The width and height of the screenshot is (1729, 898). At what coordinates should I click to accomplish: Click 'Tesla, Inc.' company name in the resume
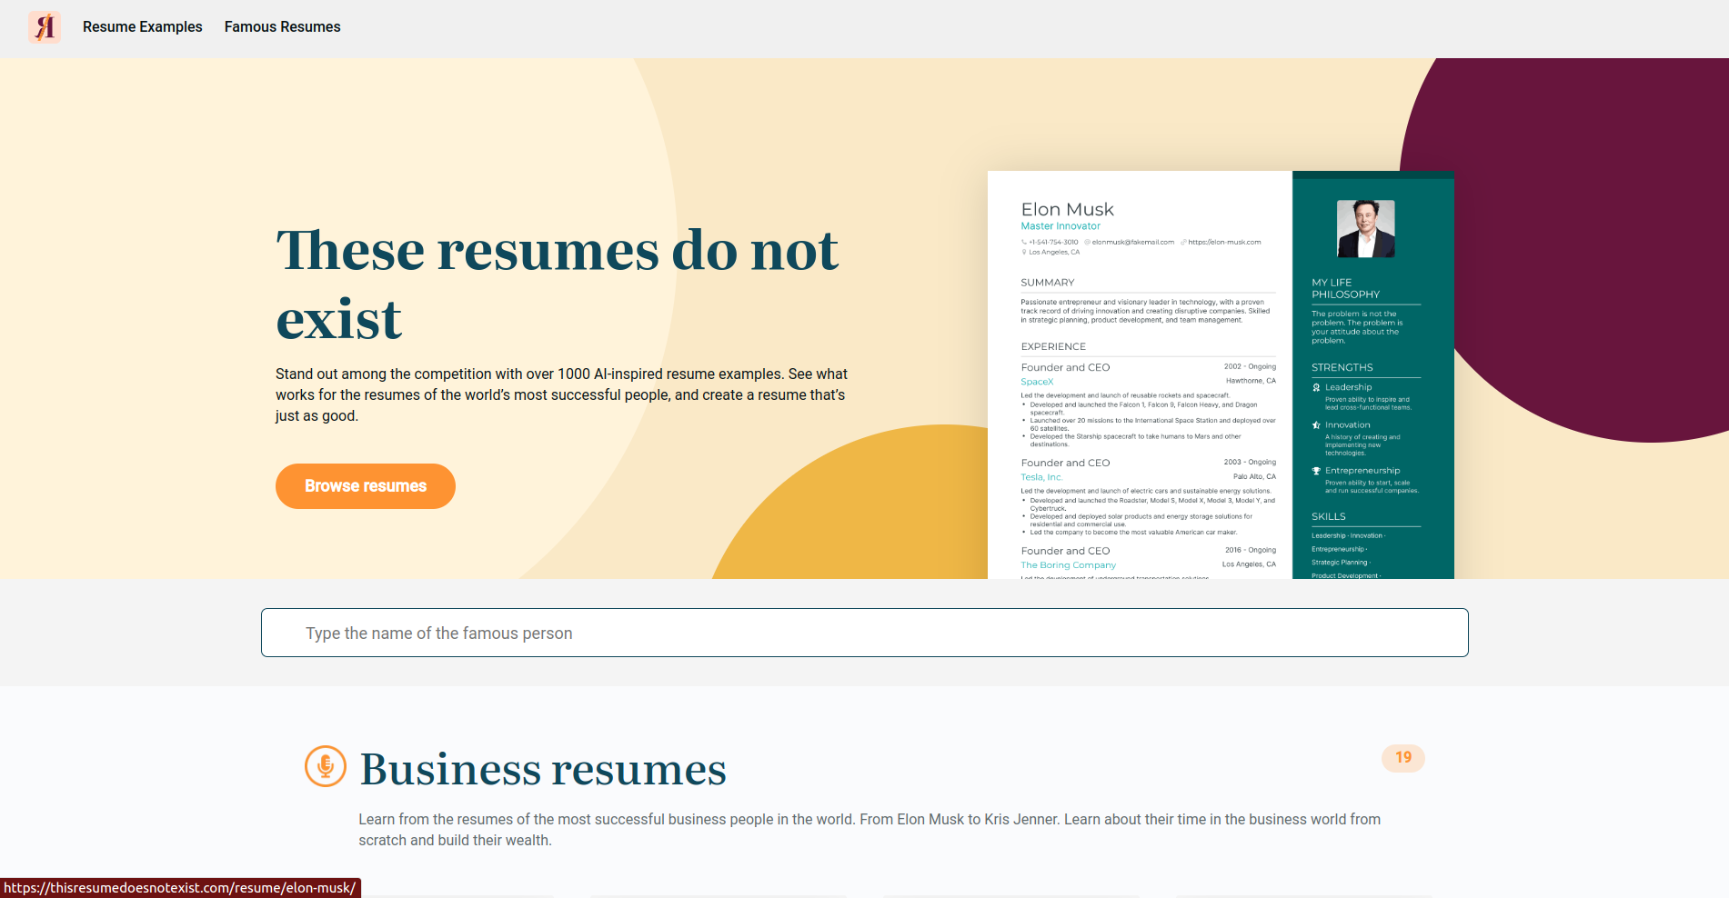(1041, 477)
